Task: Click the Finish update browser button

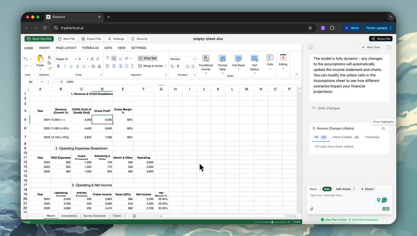Action: tap(379, 28)
